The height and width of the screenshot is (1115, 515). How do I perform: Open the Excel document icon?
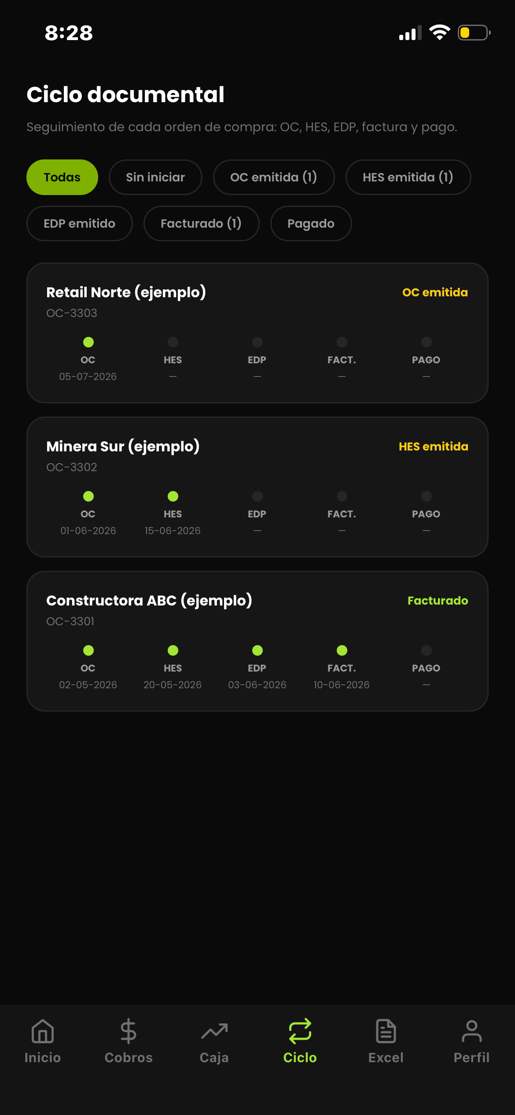pos(386,1031)
